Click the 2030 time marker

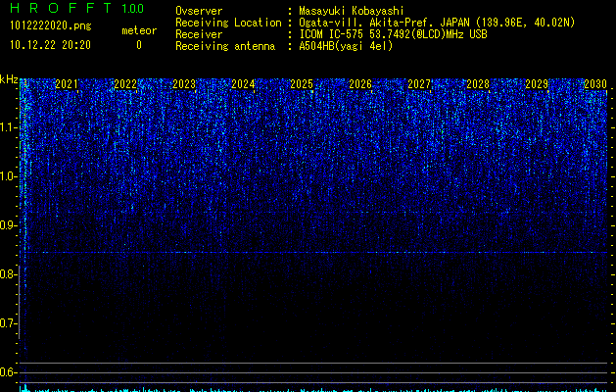coord(595,84)
